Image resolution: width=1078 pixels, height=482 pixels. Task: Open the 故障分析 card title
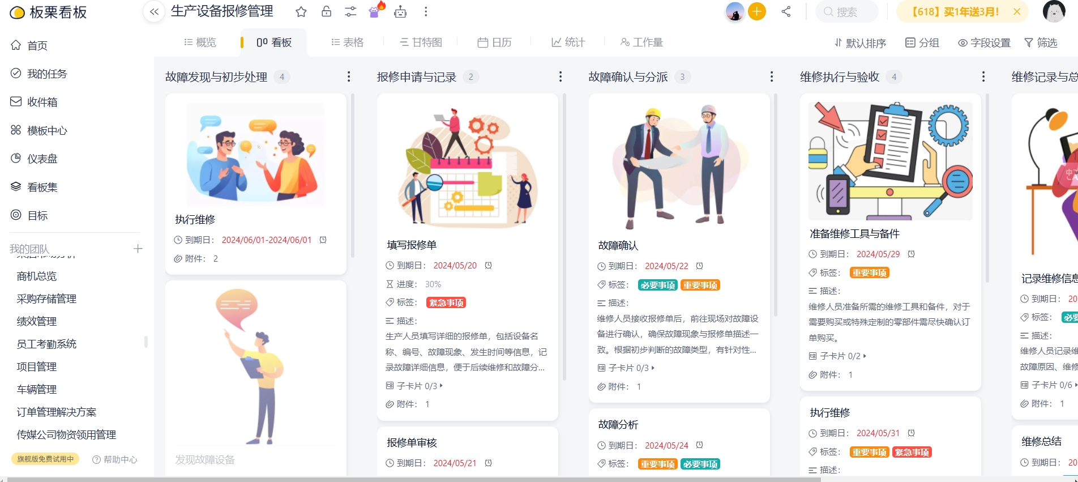coord(618,425)
